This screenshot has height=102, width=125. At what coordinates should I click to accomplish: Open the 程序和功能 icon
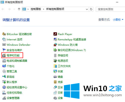click(4, 55)
